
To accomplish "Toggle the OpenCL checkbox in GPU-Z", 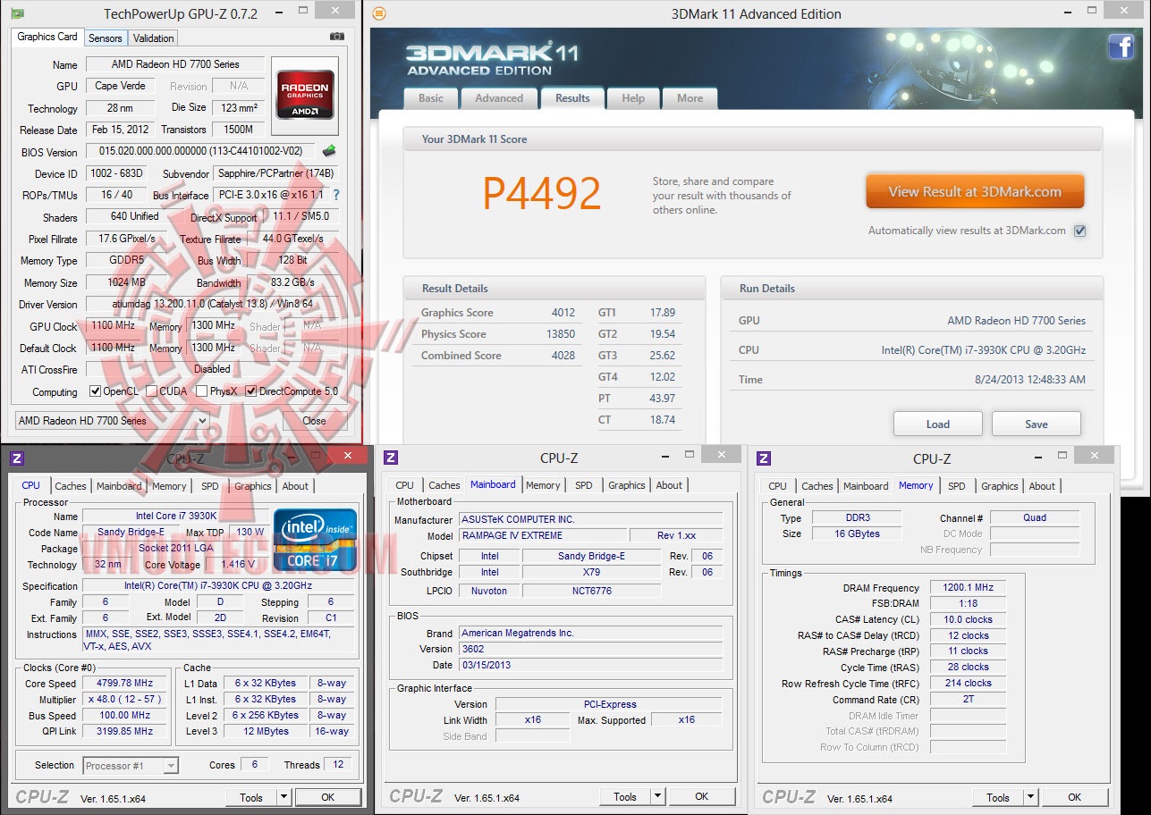I will [x=96, y=391].
